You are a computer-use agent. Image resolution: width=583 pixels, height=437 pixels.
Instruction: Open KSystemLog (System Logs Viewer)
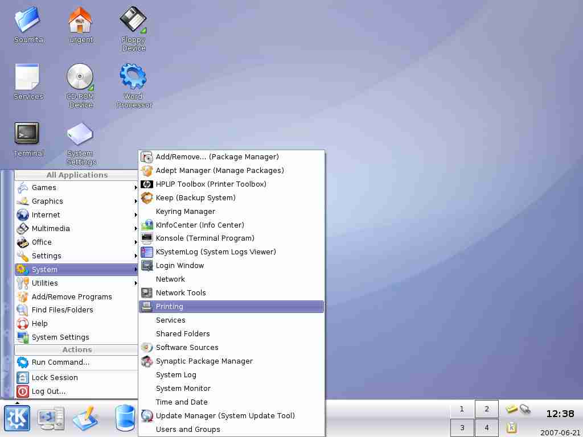231,252
